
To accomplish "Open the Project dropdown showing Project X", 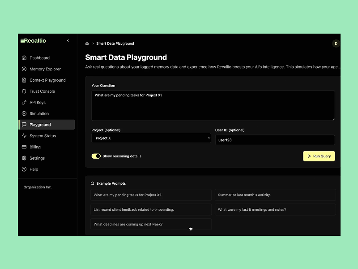I will click(151, 139).
